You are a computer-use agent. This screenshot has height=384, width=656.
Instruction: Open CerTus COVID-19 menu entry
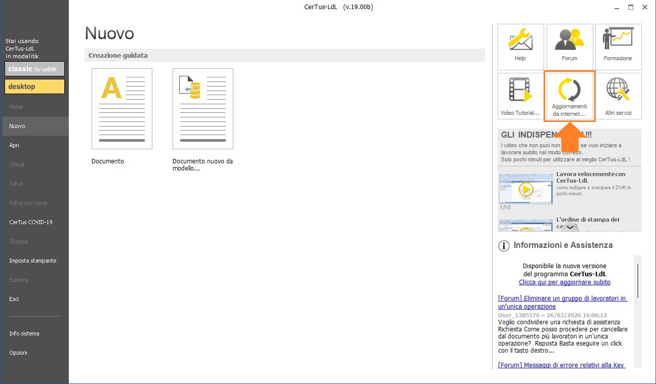click(31, 222)
